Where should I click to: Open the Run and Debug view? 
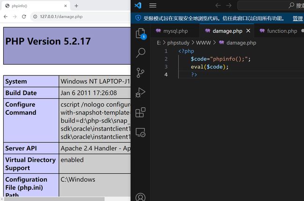tap(140, 93)
